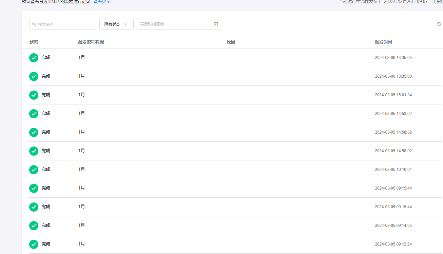The width and height of the screenshot is (443, 254).
Task: Click the 1月 data cell in the 13:35:05 row
Action: point(81,58)
